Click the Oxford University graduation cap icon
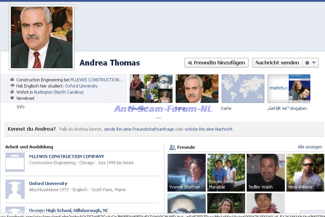This screenshot has width=325, height=217. 15,189
